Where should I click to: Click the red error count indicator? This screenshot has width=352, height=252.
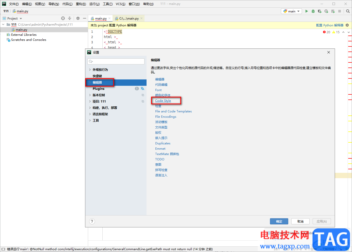pos(327,32)
